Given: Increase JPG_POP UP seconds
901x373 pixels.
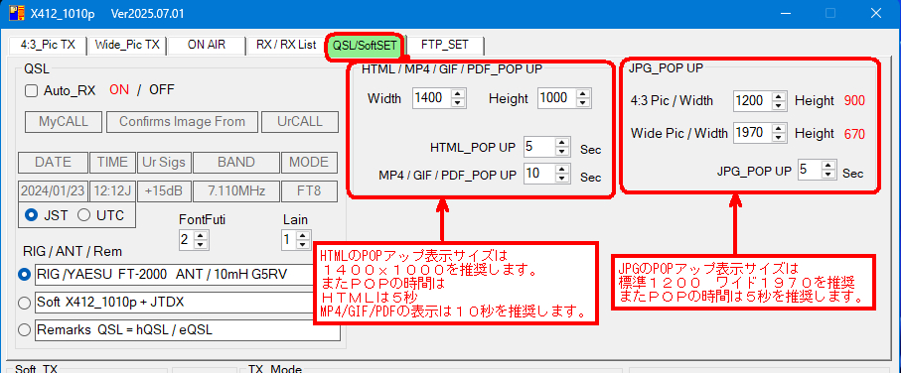Looking at the screenshot, I should pos(828,166).
